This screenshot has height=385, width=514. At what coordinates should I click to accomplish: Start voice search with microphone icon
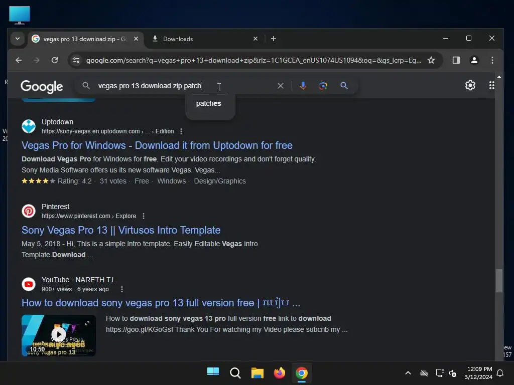[303, 86]
